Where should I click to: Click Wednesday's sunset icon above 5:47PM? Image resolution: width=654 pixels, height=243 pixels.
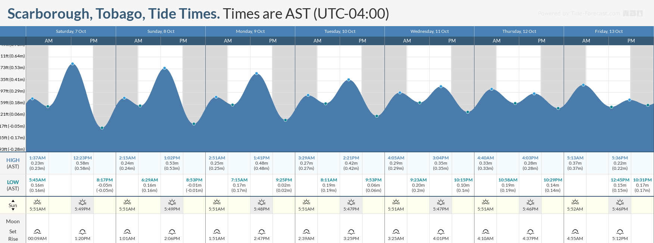(441, 202)
